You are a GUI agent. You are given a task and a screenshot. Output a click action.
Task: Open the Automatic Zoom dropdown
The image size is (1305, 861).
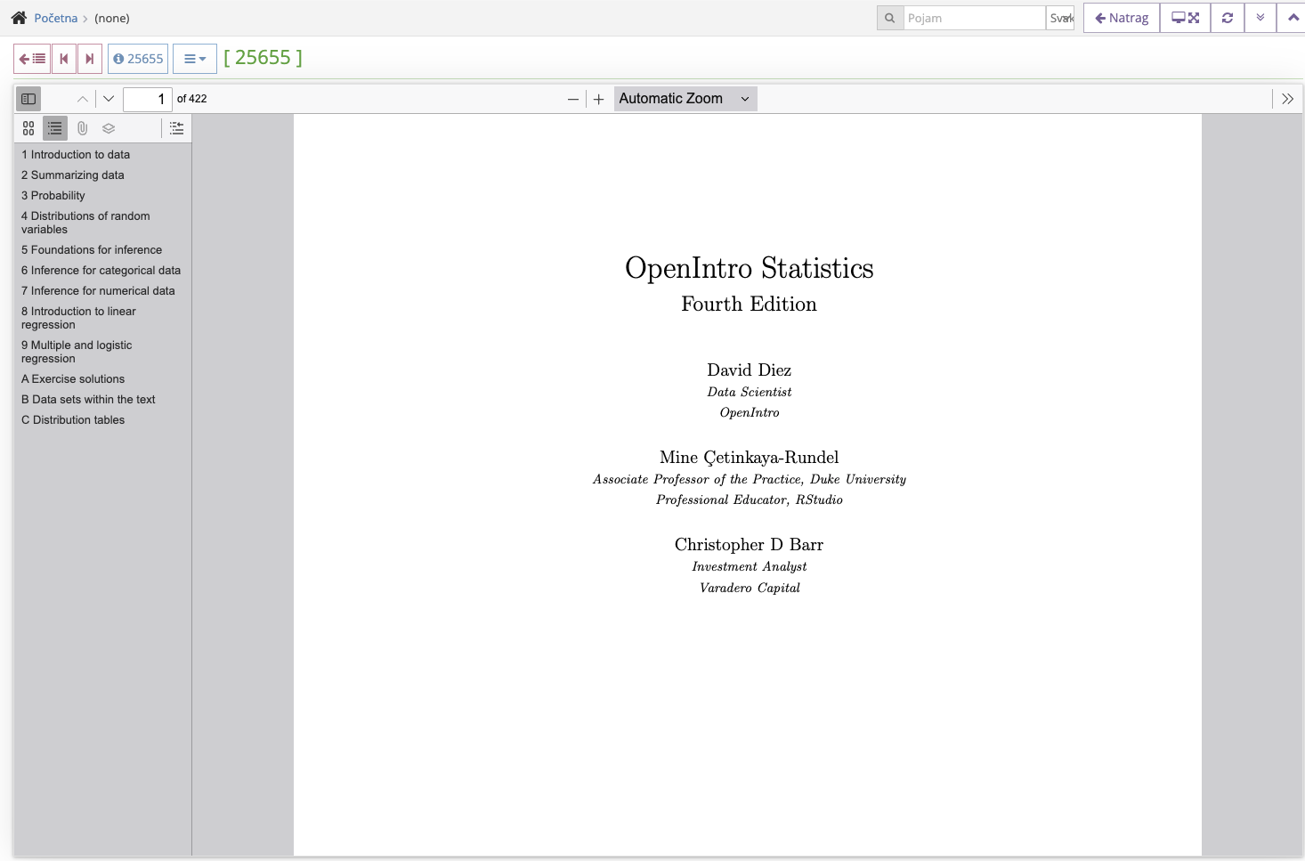pos(685,99)
